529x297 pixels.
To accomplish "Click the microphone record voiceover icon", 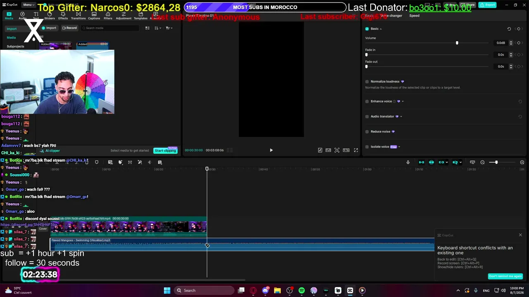I will 408,162.
